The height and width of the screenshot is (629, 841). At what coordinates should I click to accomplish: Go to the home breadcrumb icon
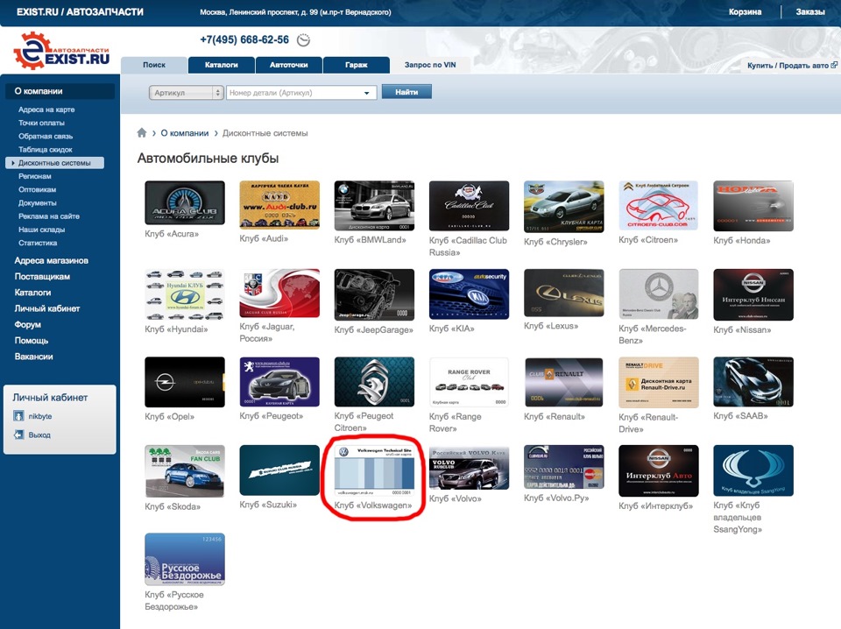coord(142,132)
